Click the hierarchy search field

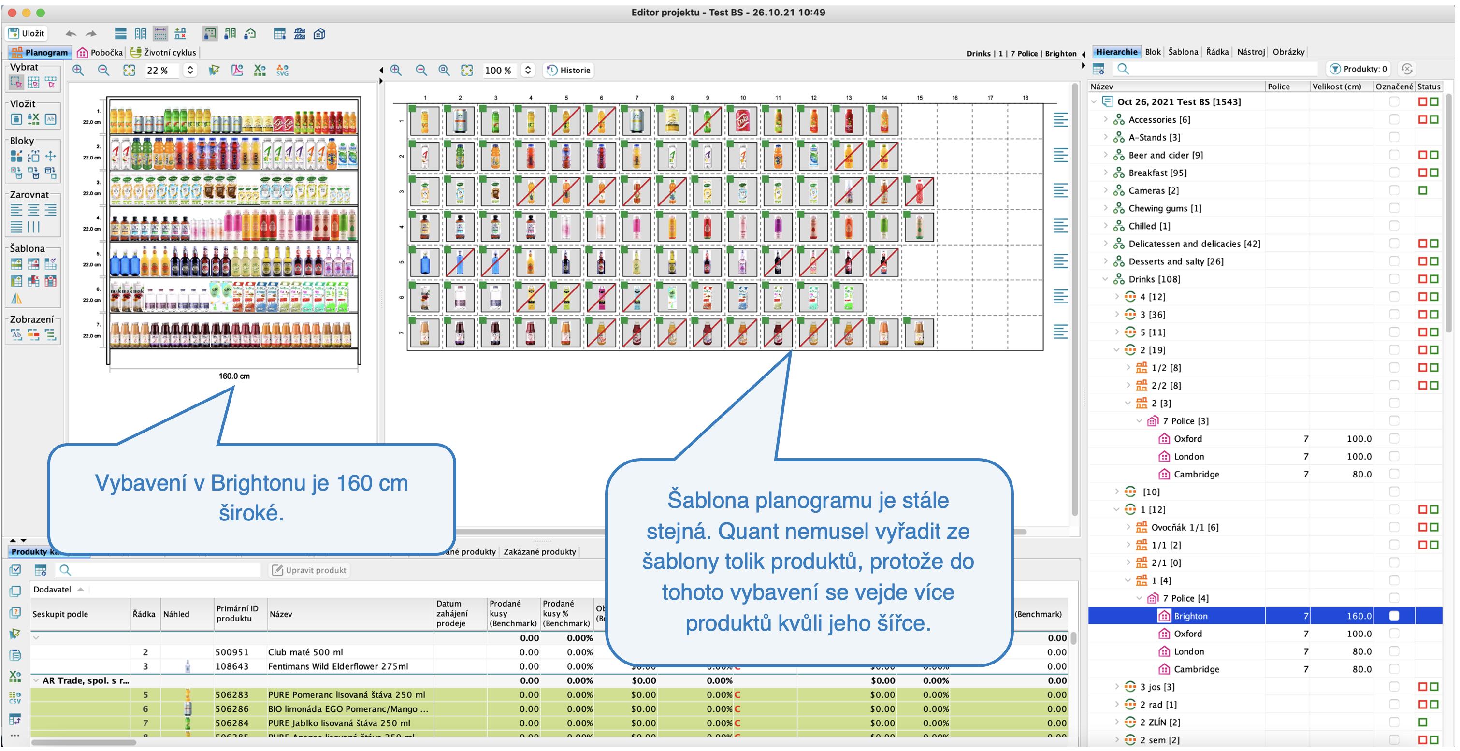tap(1216, 69)
